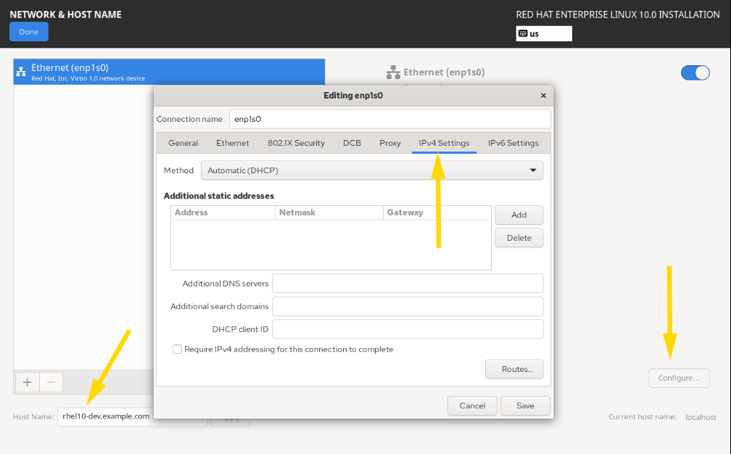Click the Configure... button
The height and width of the screenshot is (454, 731).
[x=679, y=378]
